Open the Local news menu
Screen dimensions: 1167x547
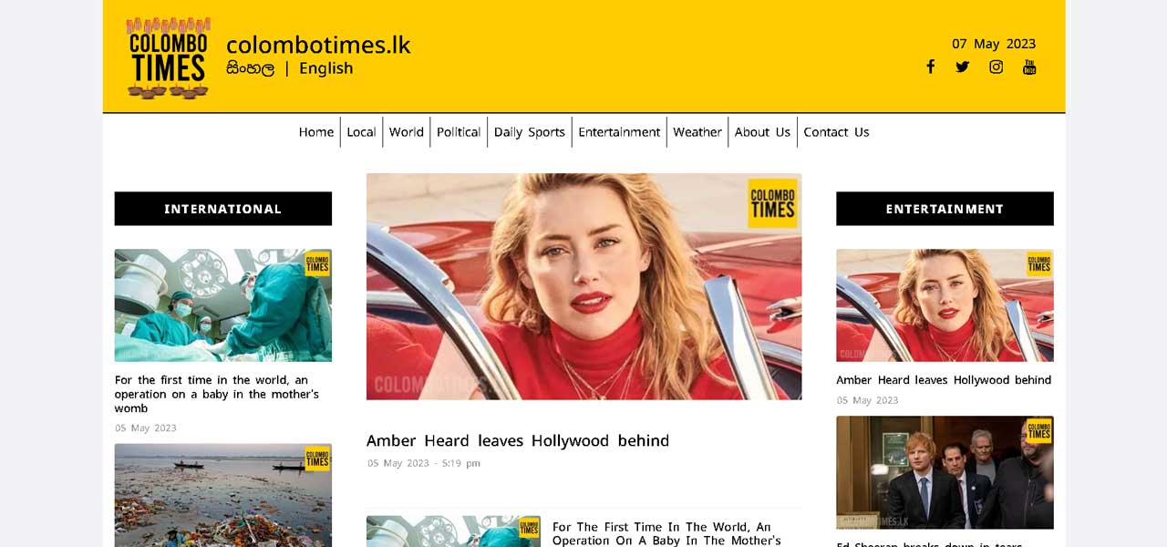pos(361,132)
